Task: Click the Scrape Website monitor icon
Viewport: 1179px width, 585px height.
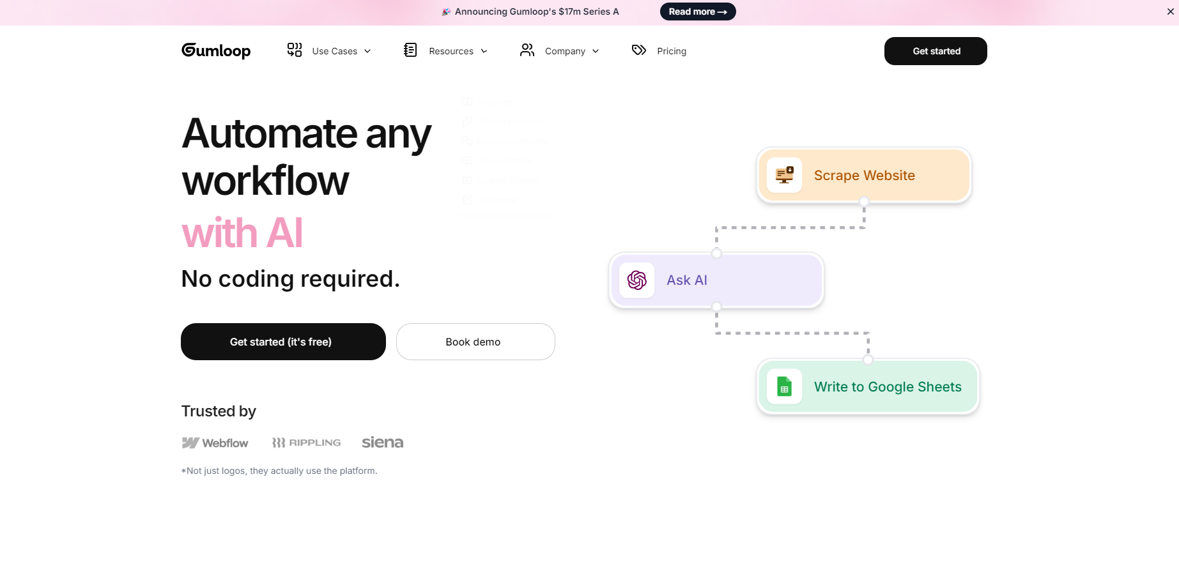Action: pyautogui.click(x=785, y=175)
